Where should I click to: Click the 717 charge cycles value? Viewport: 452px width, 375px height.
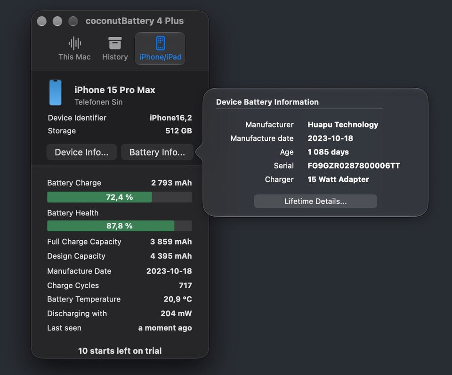point(186,285)
